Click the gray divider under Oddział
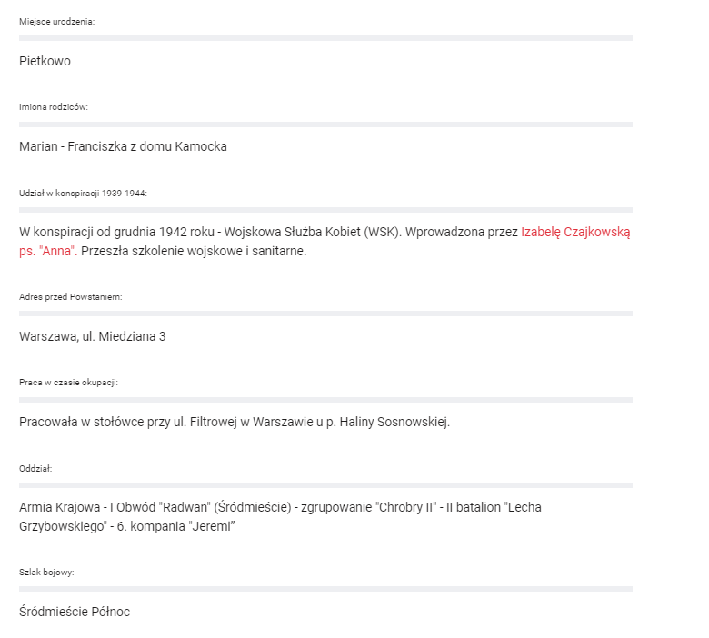The image size is (709, 638). click(325, 485)
